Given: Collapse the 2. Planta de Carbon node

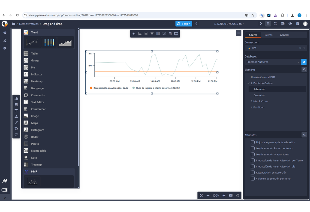Looking at the screenshot, I should 248,83.
